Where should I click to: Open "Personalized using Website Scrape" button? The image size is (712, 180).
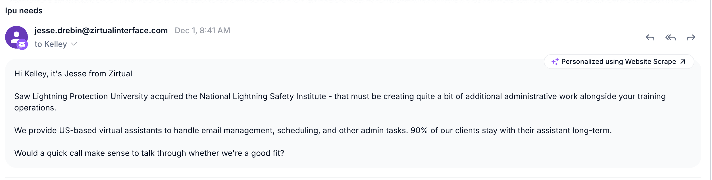click(x=619, y=62)
